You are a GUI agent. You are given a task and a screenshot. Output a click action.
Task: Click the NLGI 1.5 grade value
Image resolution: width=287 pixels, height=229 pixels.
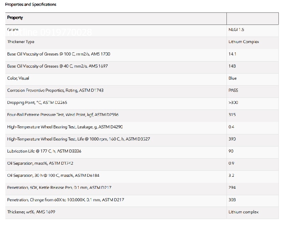coord(236,30)
